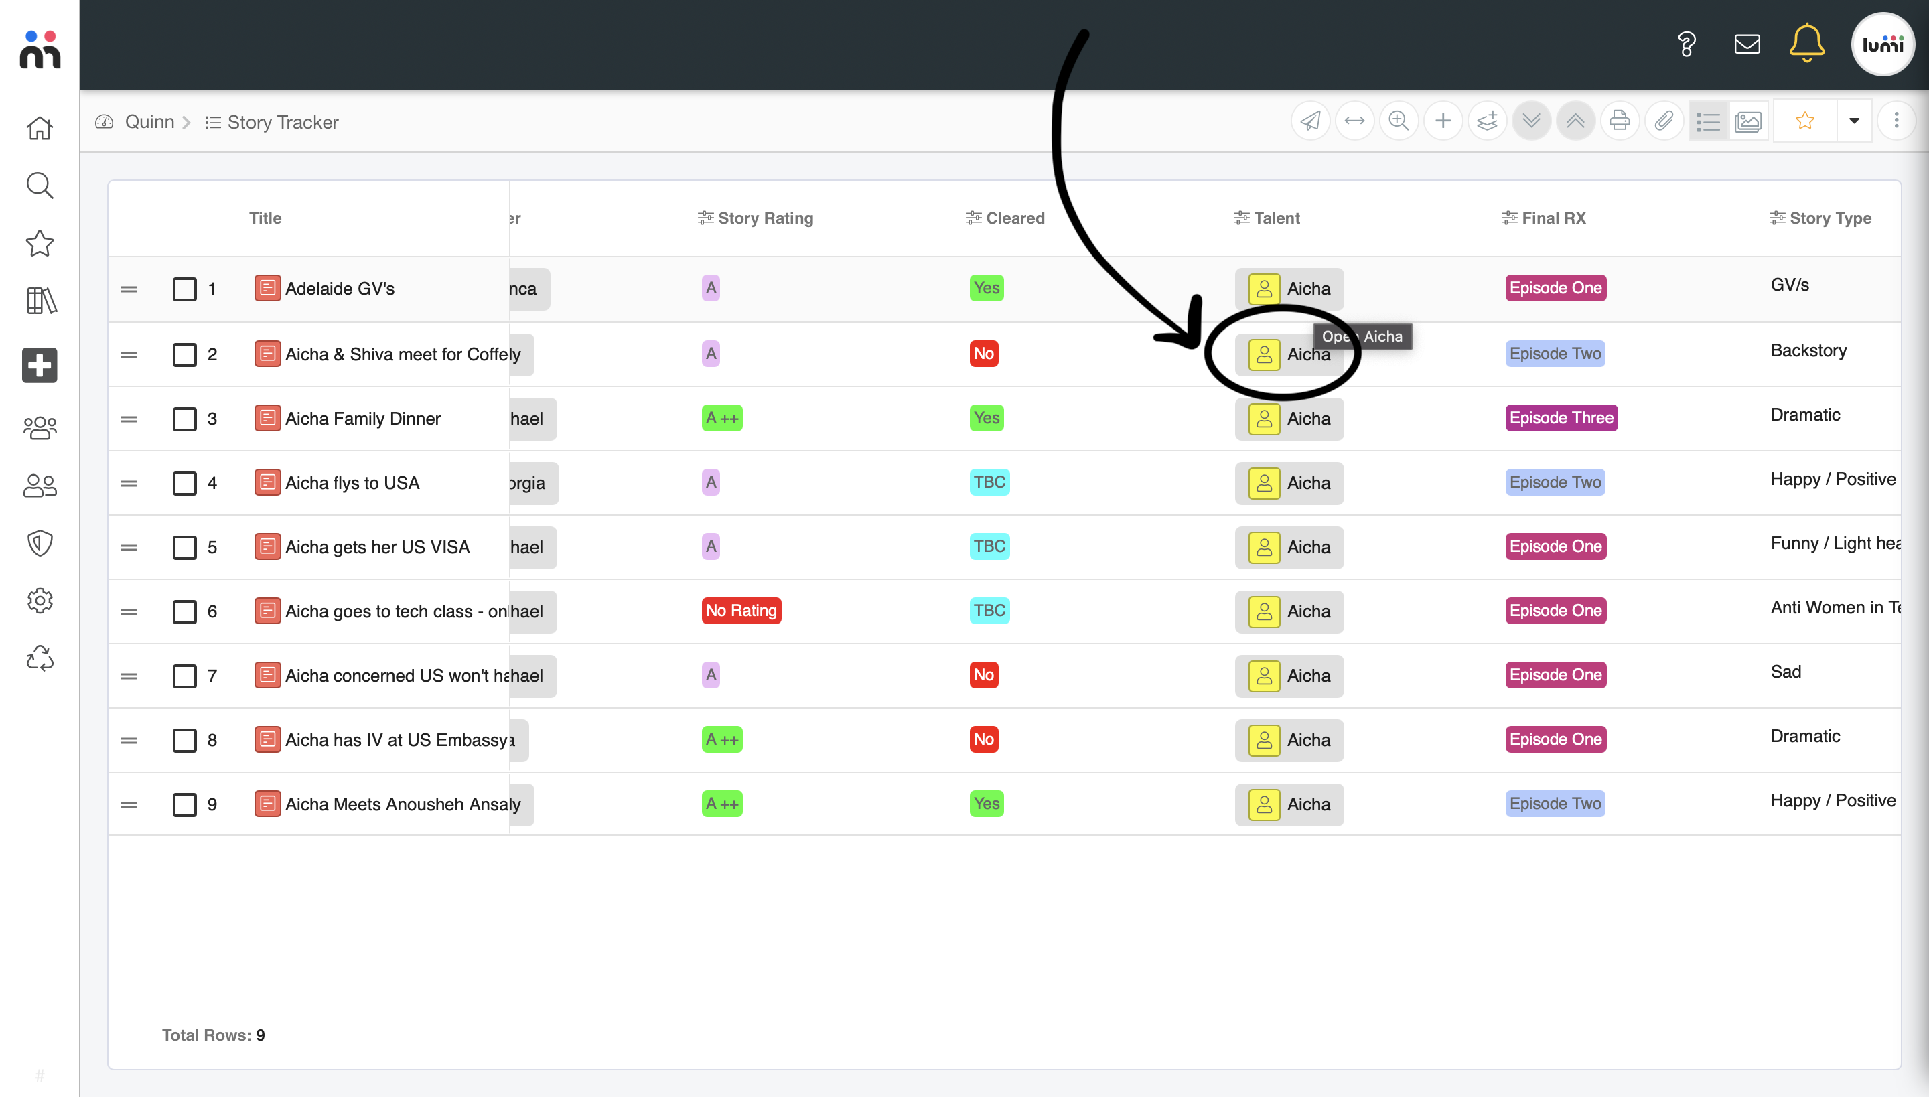The height and width of the screenshot is (1097, 1929).
Task: Click the plus add toolbar button
Action: point(1443,121)
